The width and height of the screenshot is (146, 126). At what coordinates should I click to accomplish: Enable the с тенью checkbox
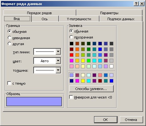click(x=9, y=83)
